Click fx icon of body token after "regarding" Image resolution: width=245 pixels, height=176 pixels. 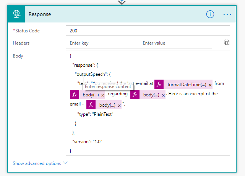pyautogui.click(x=135, y=95)
